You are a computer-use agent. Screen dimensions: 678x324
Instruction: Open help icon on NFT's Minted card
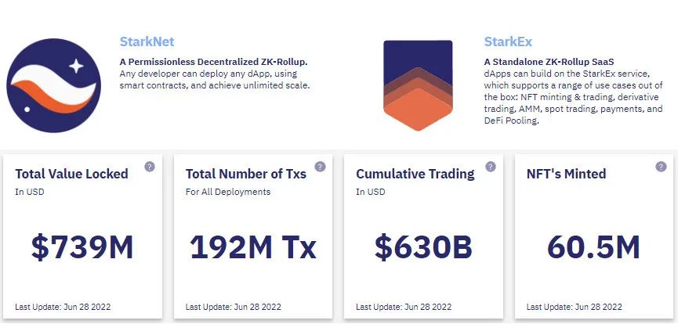(x=661, y=167)
